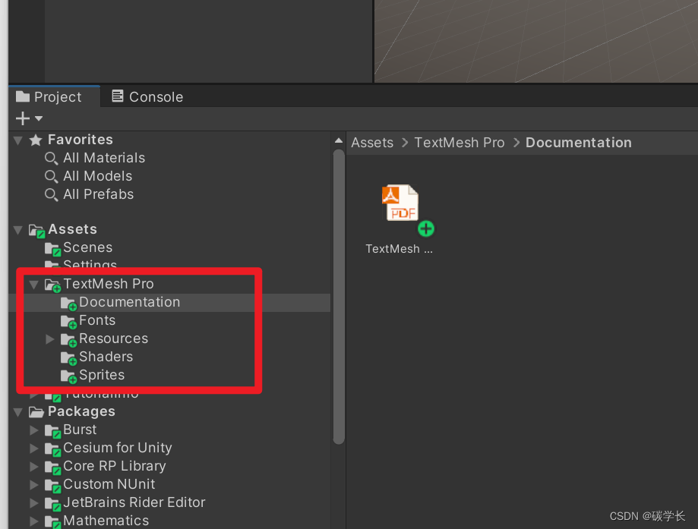Click the folder tree vertical scrollbar
Image resolution: width=698 pixels, height=529 pixels.
coord(338,296)
